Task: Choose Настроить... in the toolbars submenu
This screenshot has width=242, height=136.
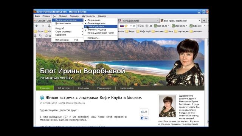Action: (101, 38)
